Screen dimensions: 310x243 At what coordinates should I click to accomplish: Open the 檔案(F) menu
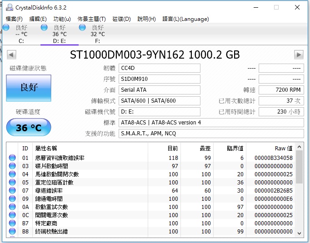click(14, 19)
